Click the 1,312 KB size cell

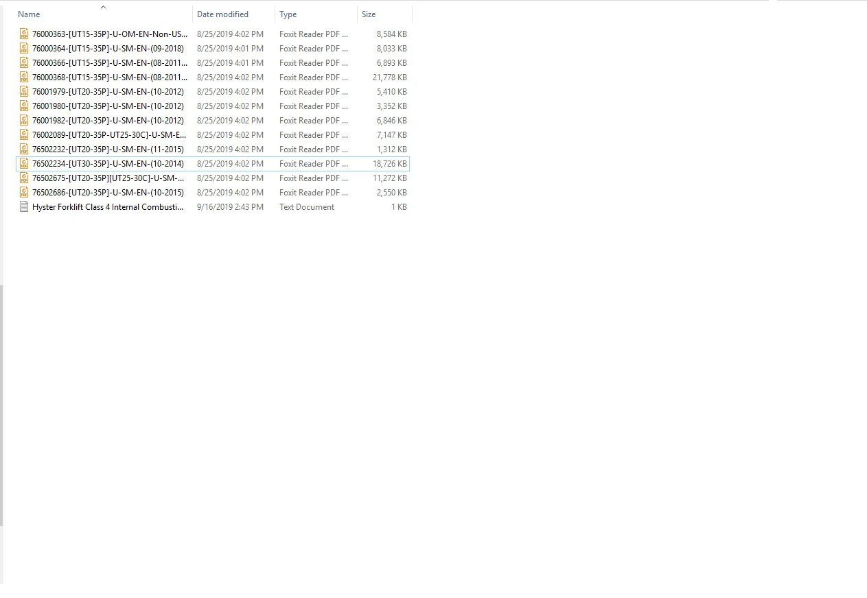pyautogui.click(x=391, y=149)
